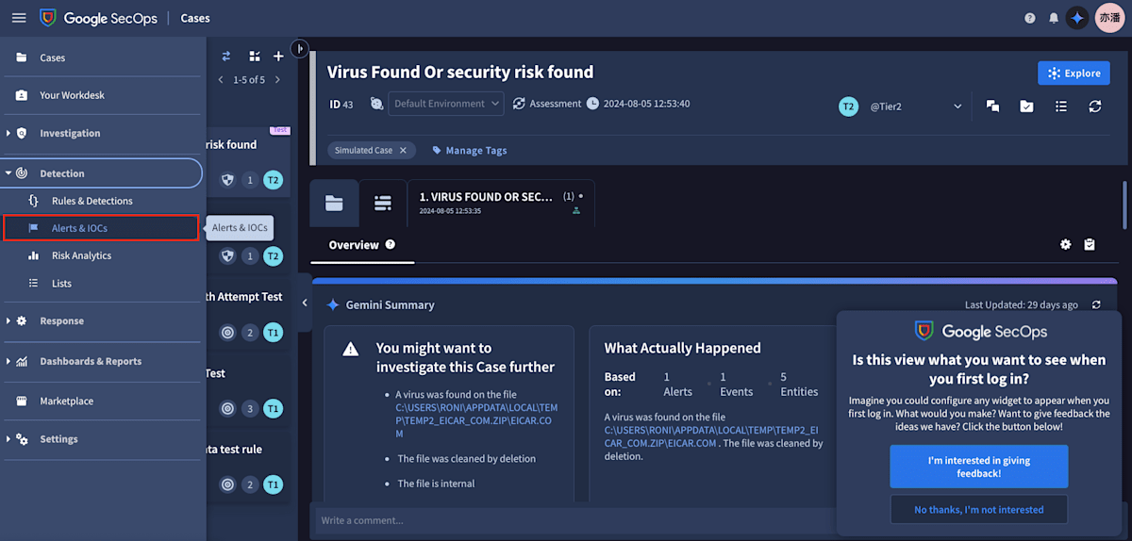The image size is (1132, 541).
Task: Click the '1-5 of 5' pagination text
Action: [x=249, y=80]
